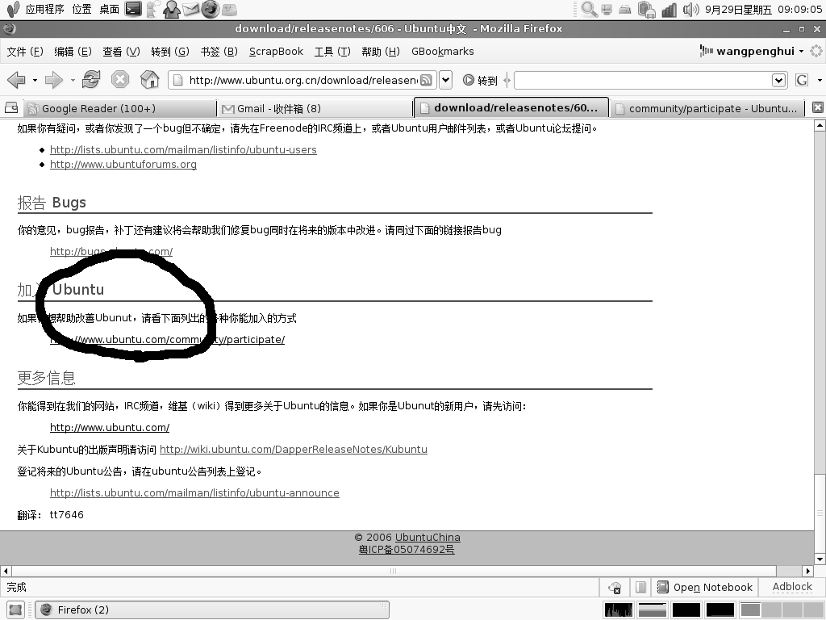Open the magnifier search icon in panel

coord(589,9)
